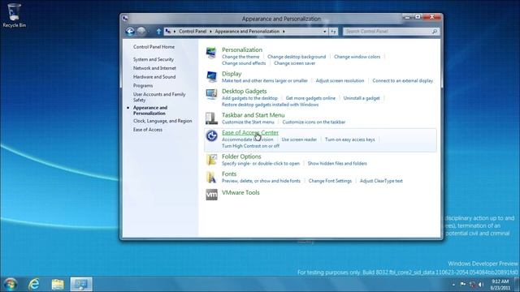
Task: Click Customize the Start menu
Action: click(248, 122)
